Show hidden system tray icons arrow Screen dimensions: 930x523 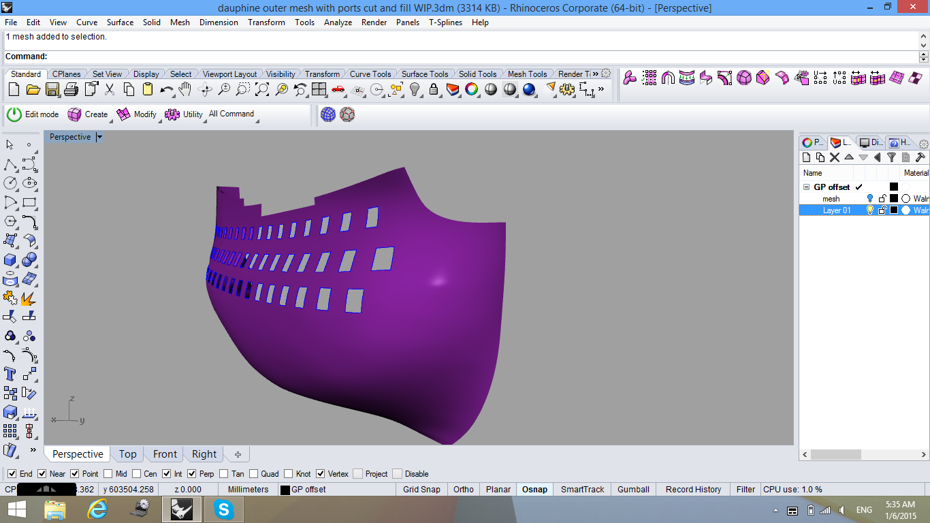776,510
